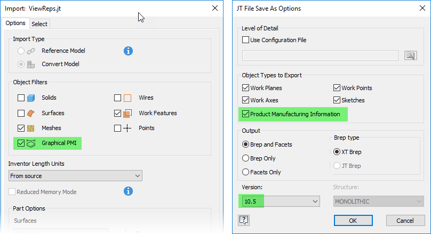Open the Inventor Length Units dropdown

[x=75, y=175]
